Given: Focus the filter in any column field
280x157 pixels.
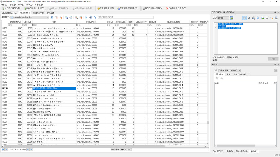Looking at the screenshot, I should tap(125, 17).
